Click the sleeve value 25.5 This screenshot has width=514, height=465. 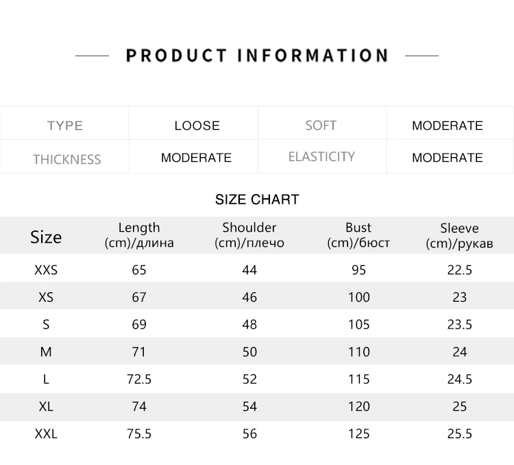click(460, 434)
